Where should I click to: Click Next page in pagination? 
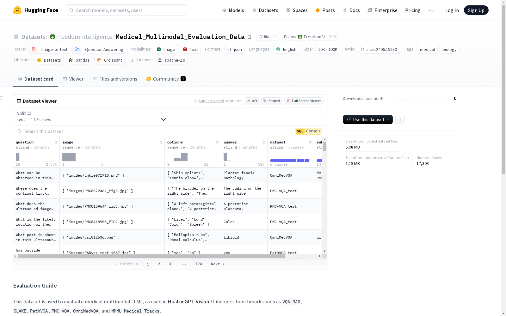click(x=218, y=264)
